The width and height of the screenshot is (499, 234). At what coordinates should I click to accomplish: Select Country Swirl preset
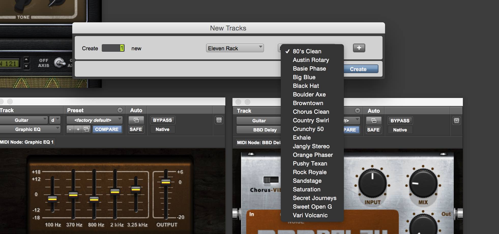pyautogui.click(x=312, y=120)
